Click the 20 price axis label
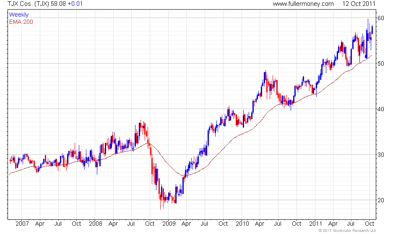411x234 pixels. point(381,200)
